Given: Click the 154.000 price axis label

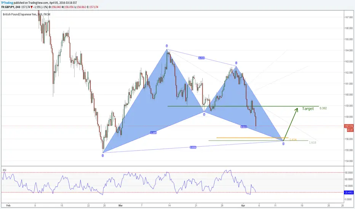Looking at the screenshot, I should click(349, 161).
